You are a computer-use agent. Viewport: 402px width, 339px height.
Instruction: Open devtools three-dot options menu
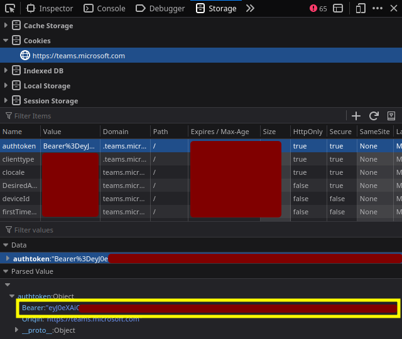378,8
